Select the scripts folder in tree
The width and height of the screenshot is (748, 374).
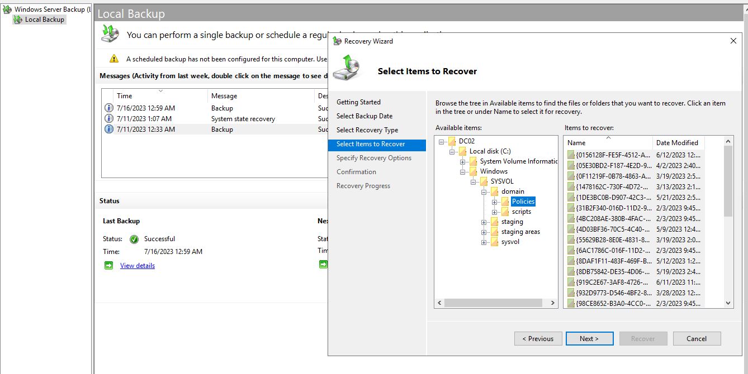click(522, 212)
